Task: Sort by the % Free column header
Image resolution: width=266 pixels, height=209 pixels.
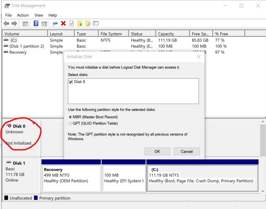Action: pyautogui.click(x=229, y=34)
